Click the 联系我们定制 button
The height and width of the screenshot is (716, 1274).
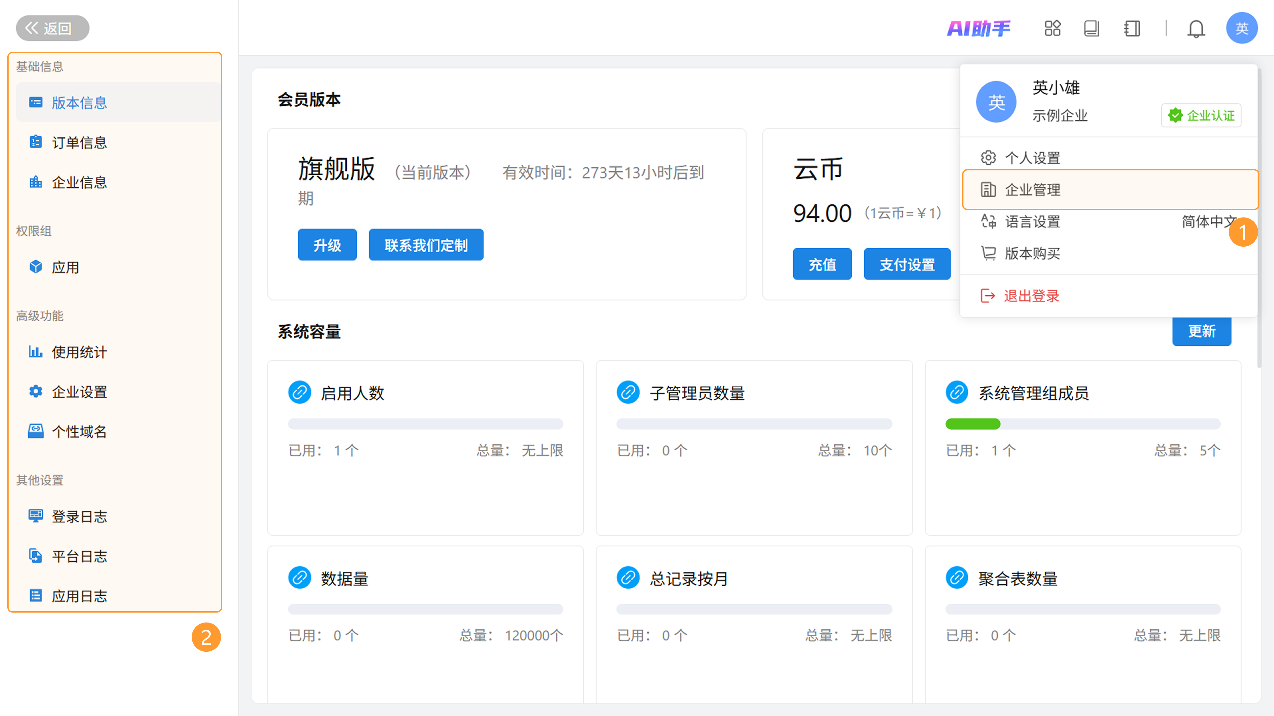pyautogui.click(x=426, y=245)
